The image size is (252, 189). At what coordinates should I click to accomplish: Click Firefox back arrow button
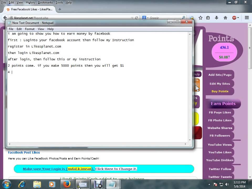pos(5,18)
